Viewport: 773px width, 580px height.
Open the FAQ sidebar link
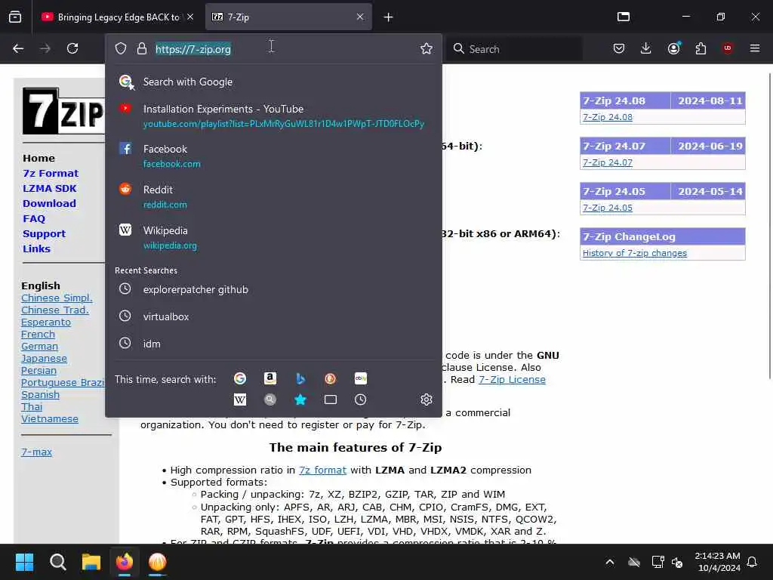tap(34, 218)
